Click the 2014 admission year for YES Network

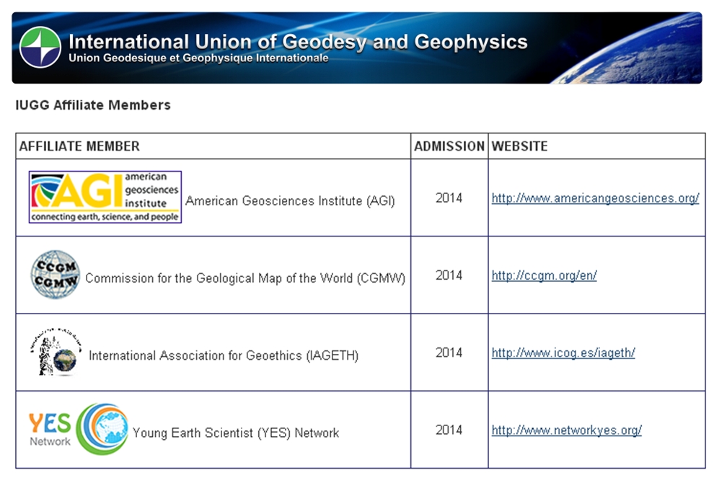[x=449, y=430]
